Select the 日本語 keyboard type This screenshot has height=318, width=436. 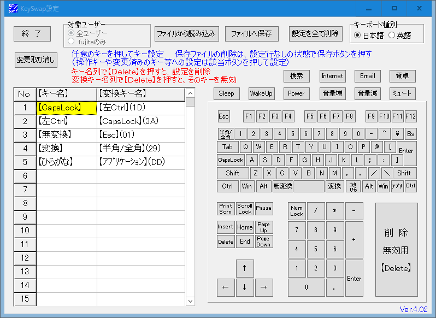(x=357, y=36)
